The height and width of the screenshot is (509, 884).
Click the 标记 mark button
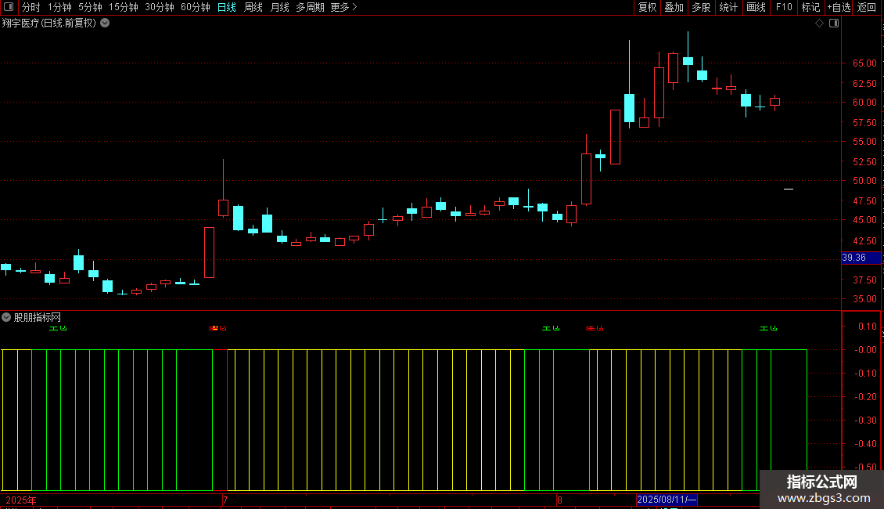tap(810, 7)
